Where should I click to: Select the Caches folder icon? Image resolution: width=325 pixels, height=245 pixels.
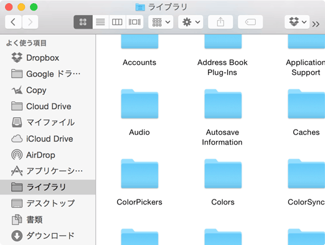pos(306,104)
